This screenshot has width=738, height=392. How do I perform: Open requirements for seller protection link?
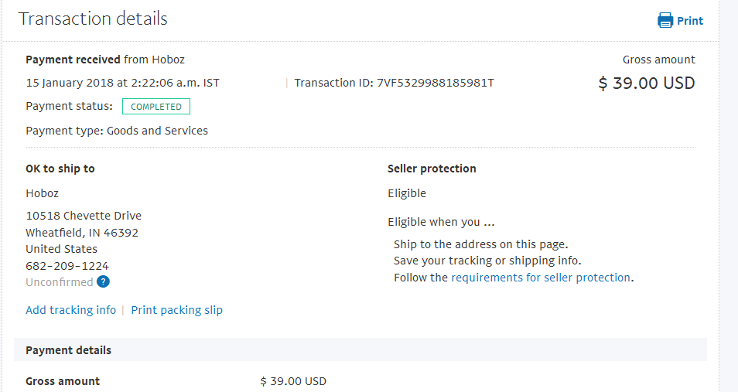541,278
